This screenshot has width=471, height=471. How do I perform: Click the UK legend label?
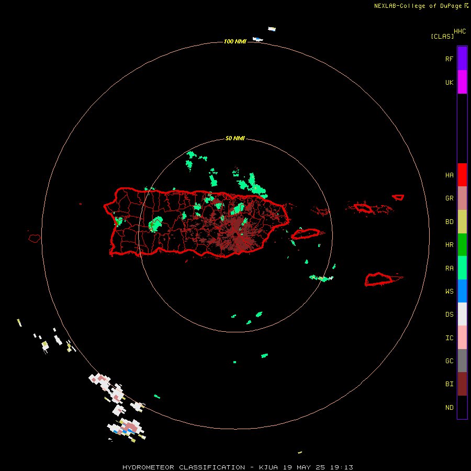449,82
